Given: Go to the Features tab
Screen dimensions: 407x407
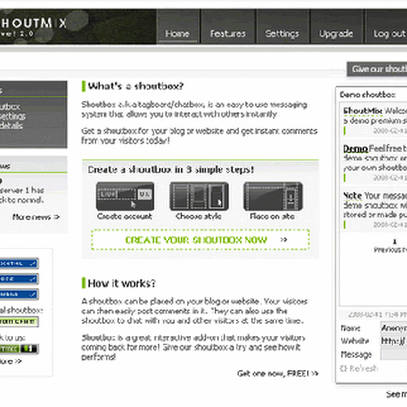Looking at the screenshot, I should tap(228, 26).
